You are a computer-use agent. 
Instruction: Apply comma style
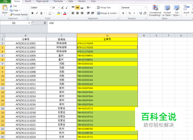click(x=134, y=13)
